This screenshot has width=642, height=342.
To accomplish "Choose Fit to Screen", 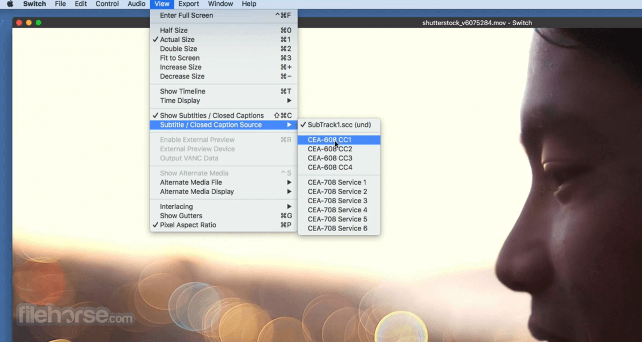I will pyautogui.click(x=224, y=58).
